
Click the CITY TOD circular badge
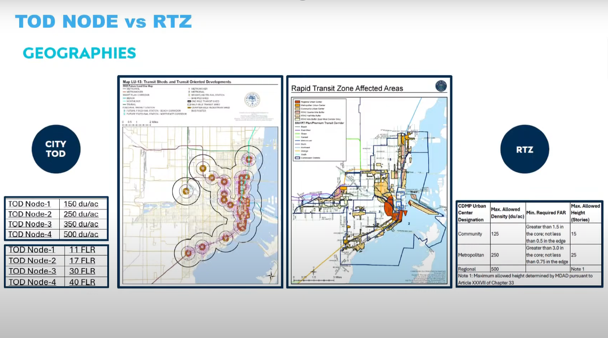click(x=55, y=149)
